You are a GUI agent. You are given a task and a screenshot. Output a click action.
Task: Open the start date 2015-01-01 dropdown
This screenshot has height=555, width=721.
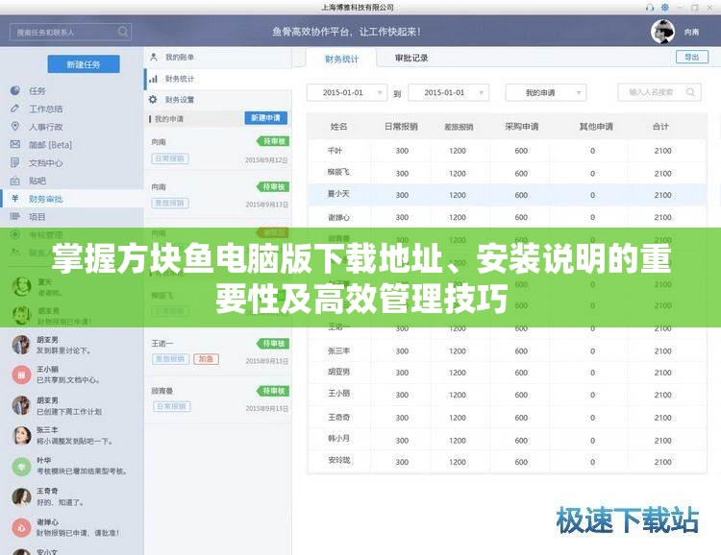[347, 92]
